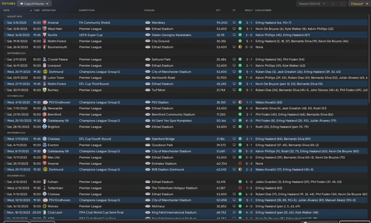The width and height of the screenshot is (371, 223).
Task: Click the Sevilla club badge
Action: point(44,35)
